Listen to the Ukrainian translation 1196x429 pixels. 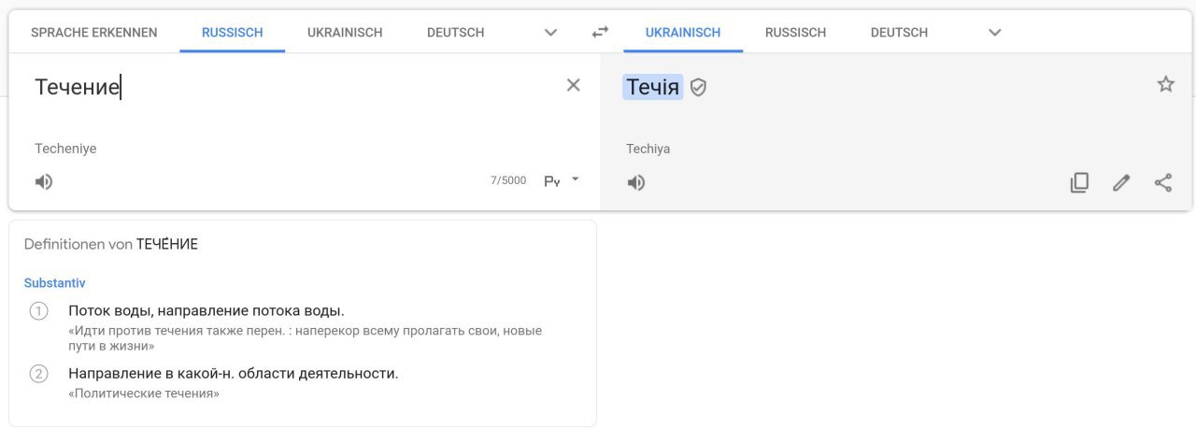636,182
